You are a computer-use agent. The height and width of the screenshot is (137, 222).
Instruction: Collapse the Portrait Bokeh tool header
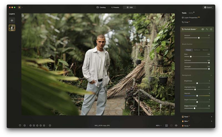pyautogui.click(x=190, y=29)
